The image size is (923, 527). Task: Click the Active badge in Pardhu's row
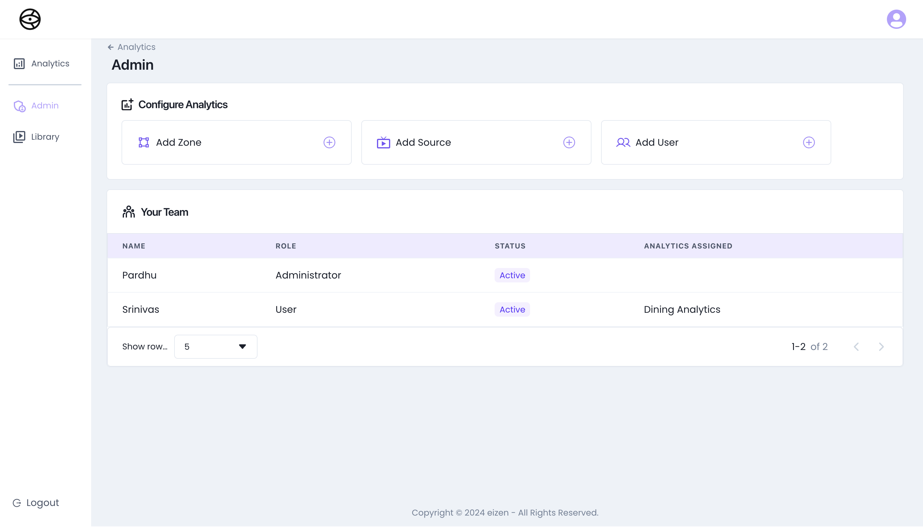tap(512, 275)
